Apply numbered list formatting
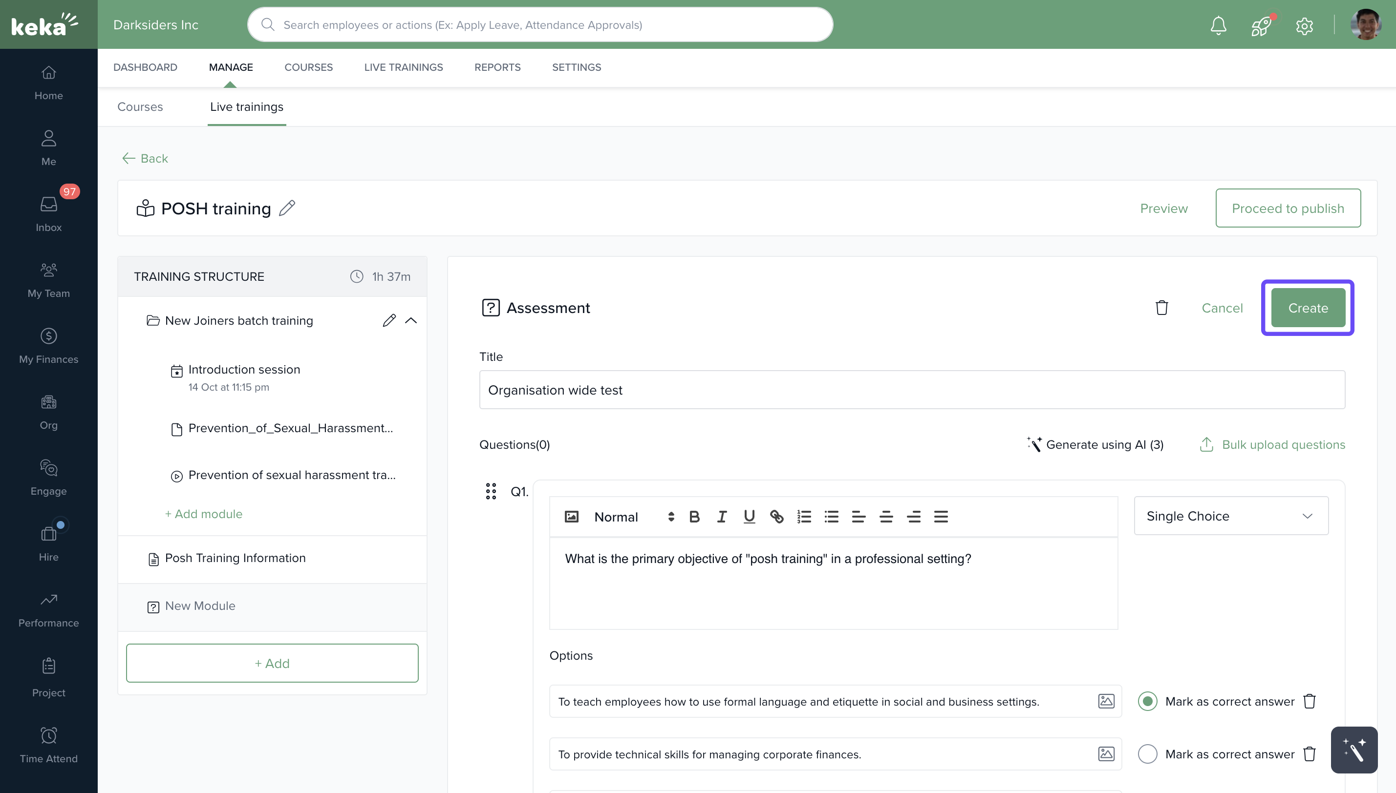This screenshot has height=793, width=1396. pos(804,516)
